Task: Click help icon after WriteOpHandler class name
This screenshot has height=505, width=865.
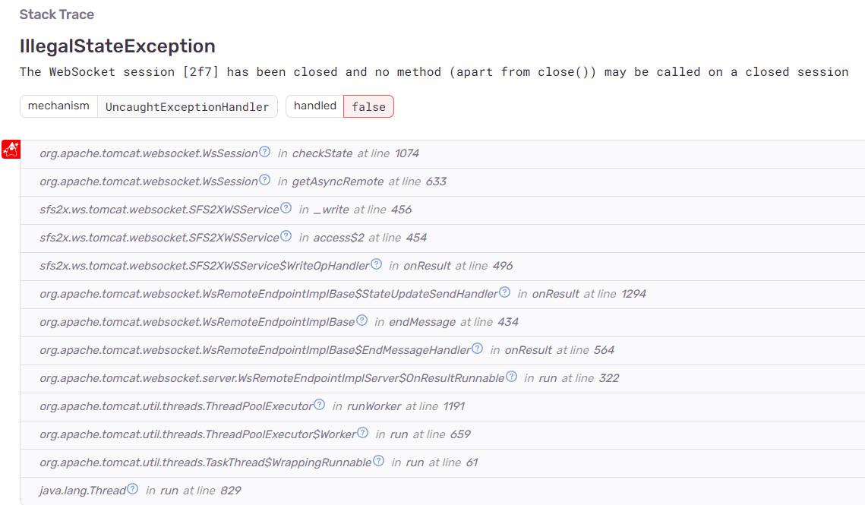Action: pos(376,264)
